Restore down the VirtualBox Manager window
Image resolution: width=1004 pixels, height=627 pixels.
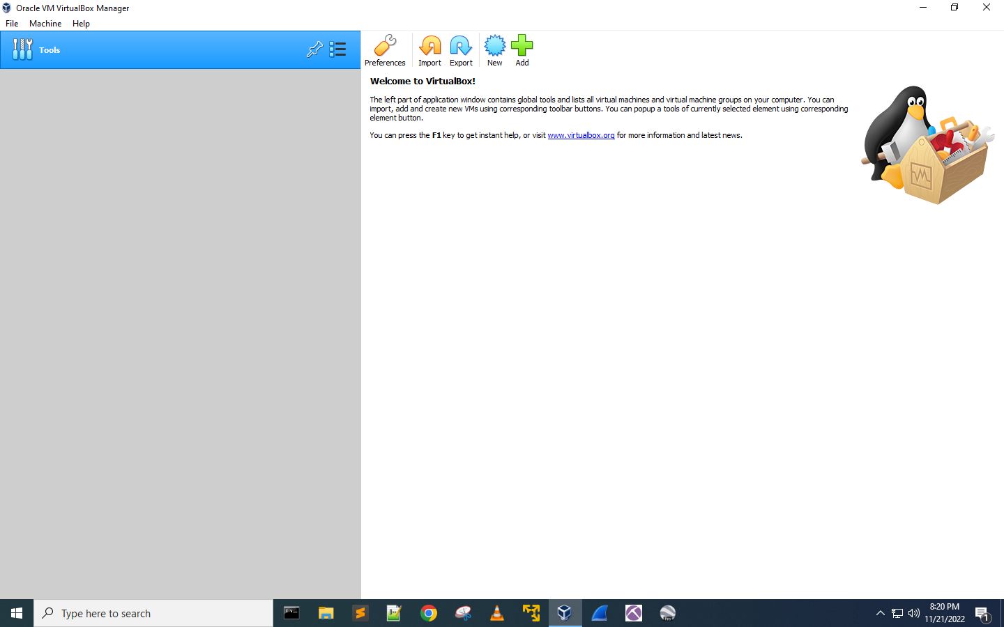pos(954,8)
